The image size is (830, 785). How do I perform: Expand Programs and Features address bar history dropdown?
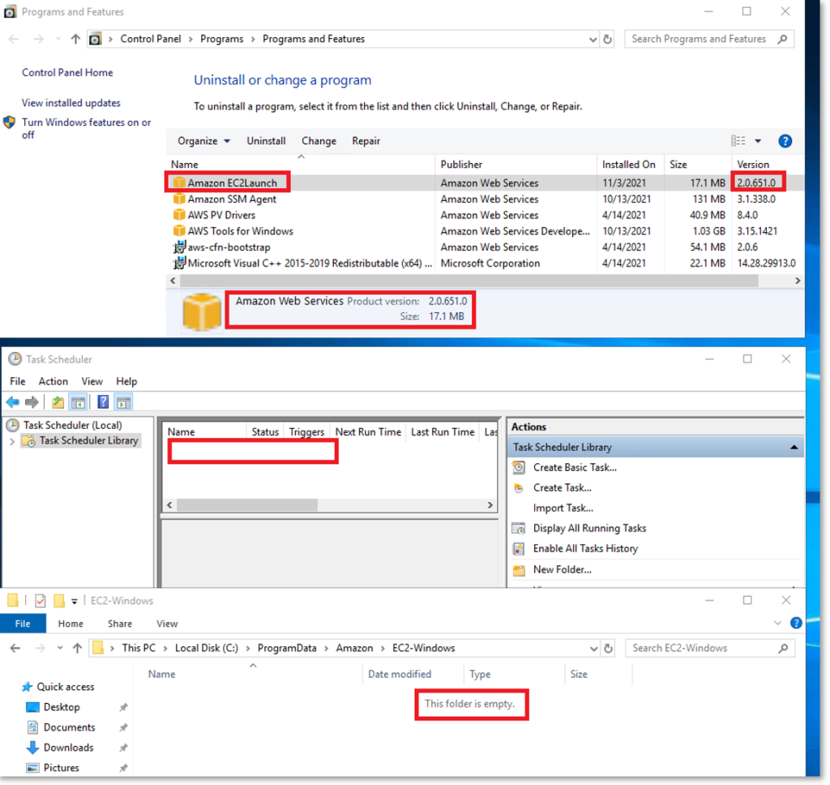click(593, 39)
